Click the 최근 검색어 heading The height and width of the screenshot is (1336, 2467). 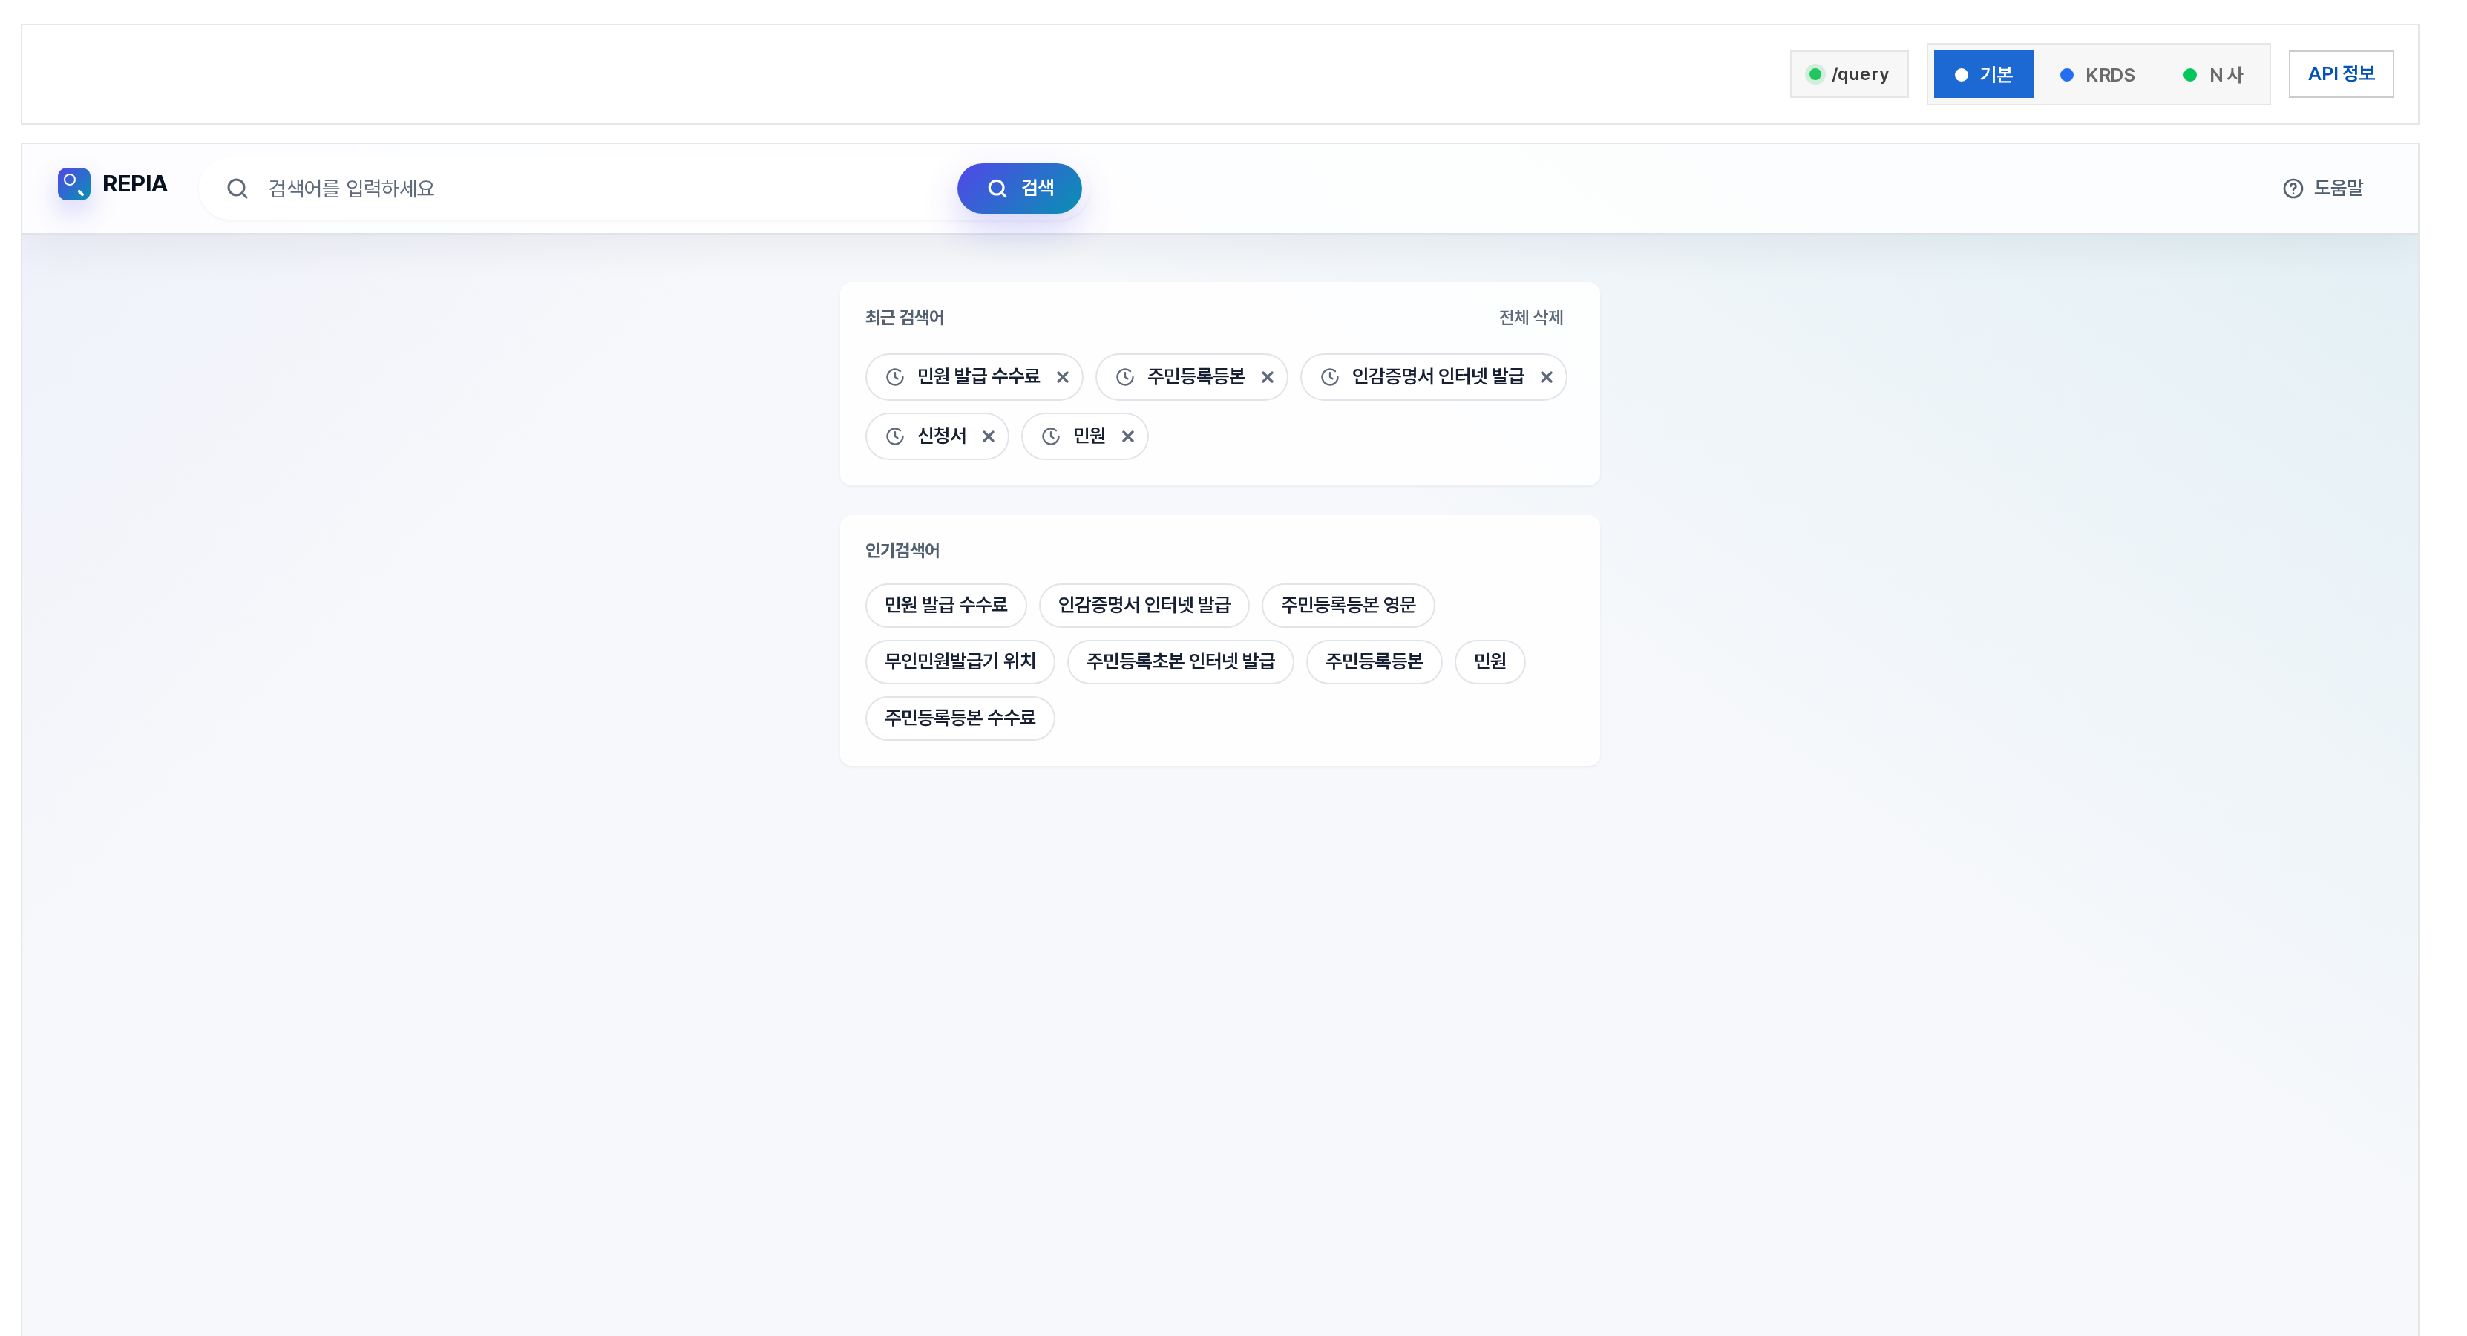click(x=904, y=318)
